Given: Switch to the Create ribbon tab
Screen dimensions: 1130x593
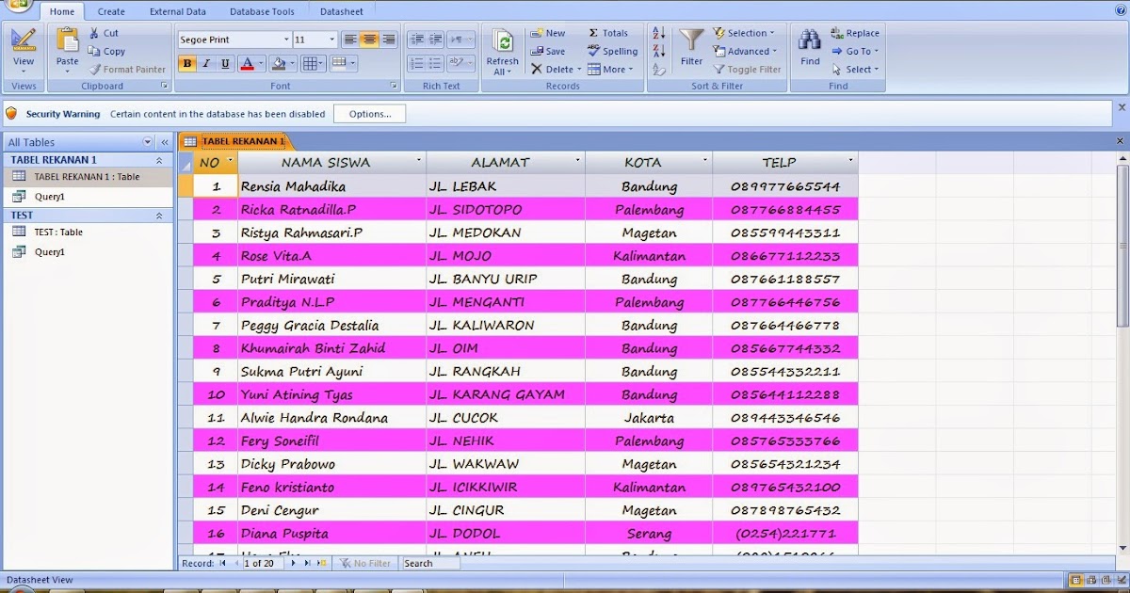Looking at the screenshot, I should point(111,11).
